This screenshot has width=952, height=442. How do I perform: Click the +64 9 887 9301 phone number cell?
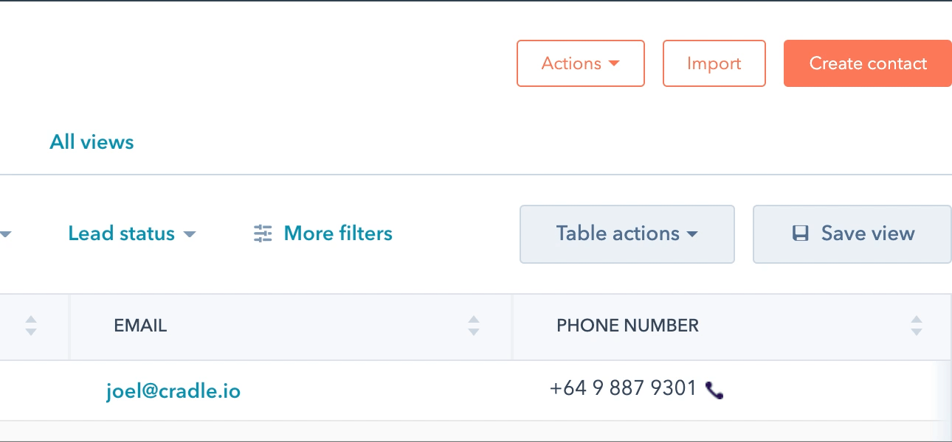pyautogui.click(x=622, y=388)
